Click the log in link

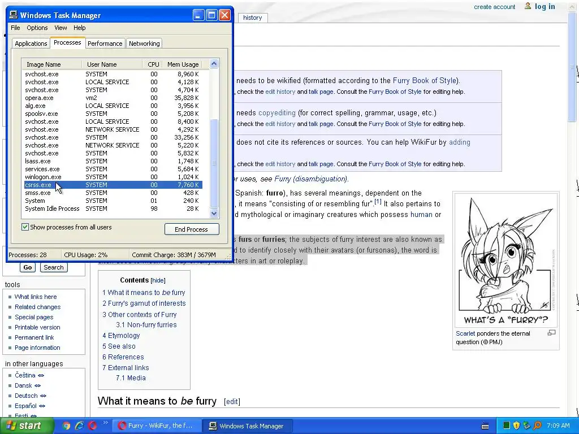click(x=545, y=6)
